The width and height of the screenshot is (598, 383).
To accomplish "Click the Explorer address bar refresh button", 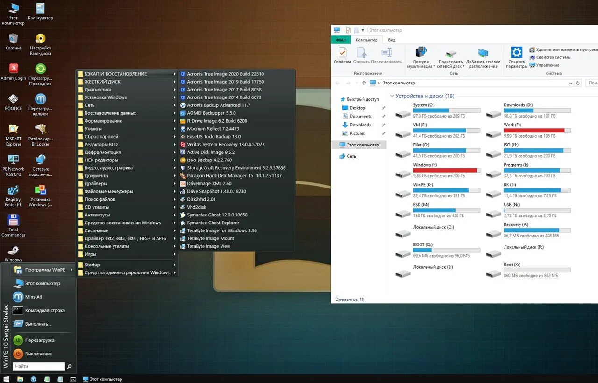I will 578,83.
